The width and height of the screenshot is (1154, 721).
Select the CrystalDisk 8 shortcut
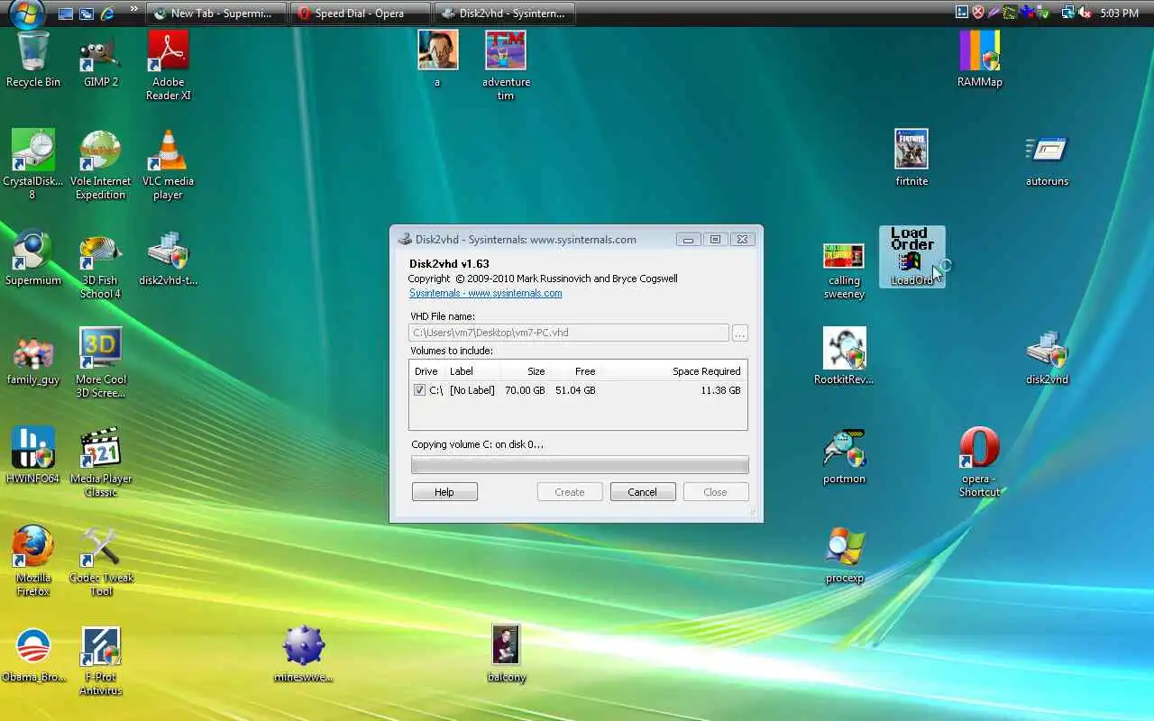pos(33,164)
